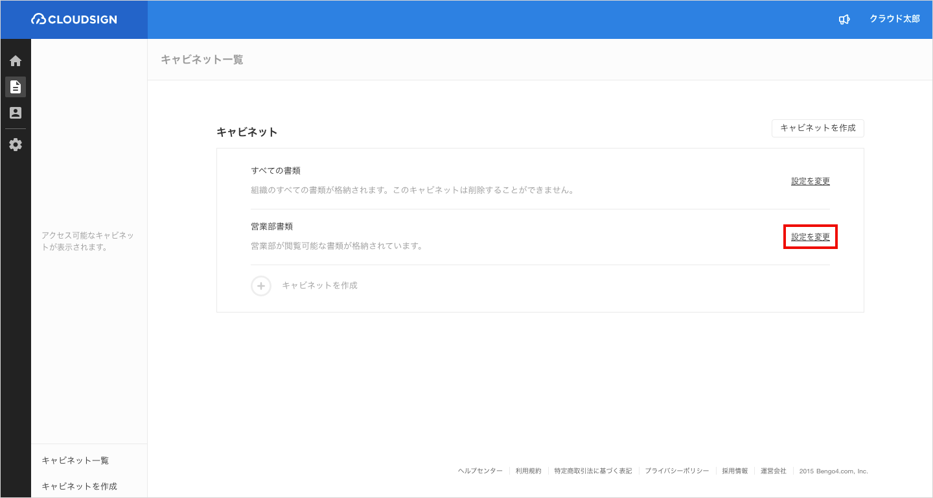Open the ヘルプセンター footer link
Screen dimensions: 933x498
tap(480, 471)
